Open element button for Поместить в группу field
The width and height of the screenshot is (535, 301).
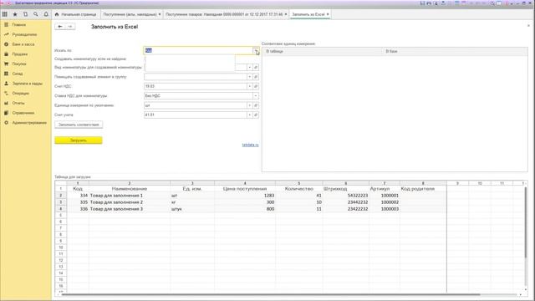pos(256,77)
